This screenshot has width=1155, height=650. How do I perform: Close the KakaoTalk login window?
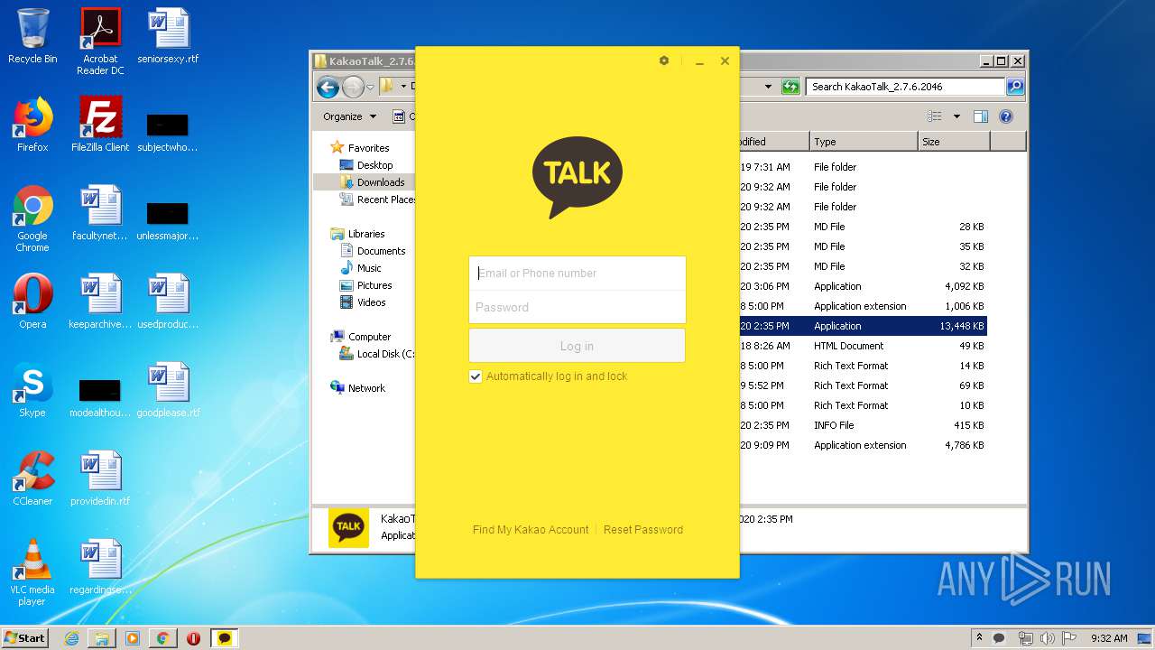pos(725,60)
